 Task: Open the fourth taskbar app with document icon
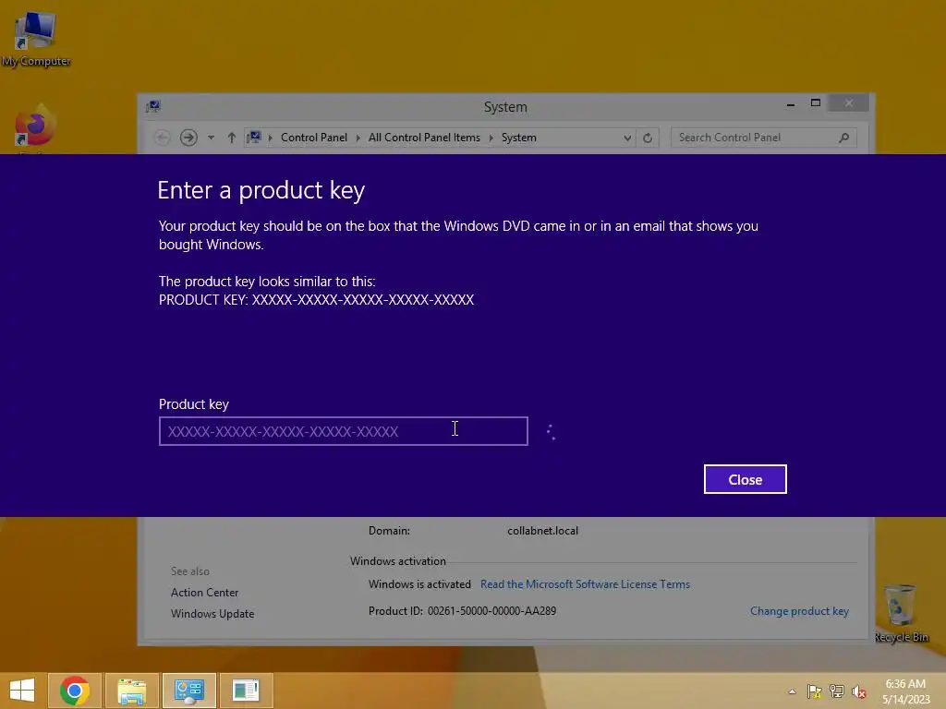click(246, 691)
